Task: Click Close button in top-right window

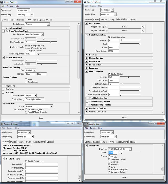Action: (x=124, y=118)
